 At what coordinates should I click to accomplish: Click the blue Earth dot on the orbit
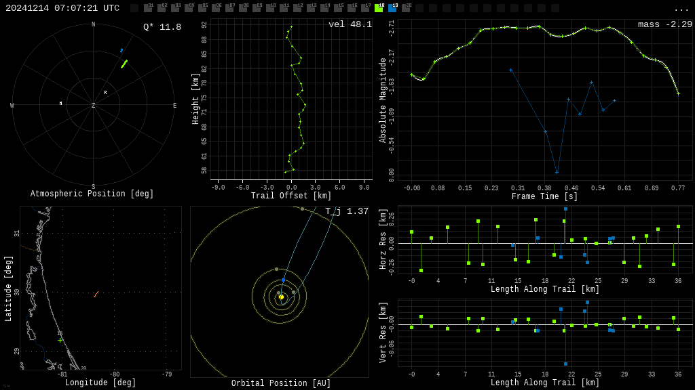tap(283, 280)
